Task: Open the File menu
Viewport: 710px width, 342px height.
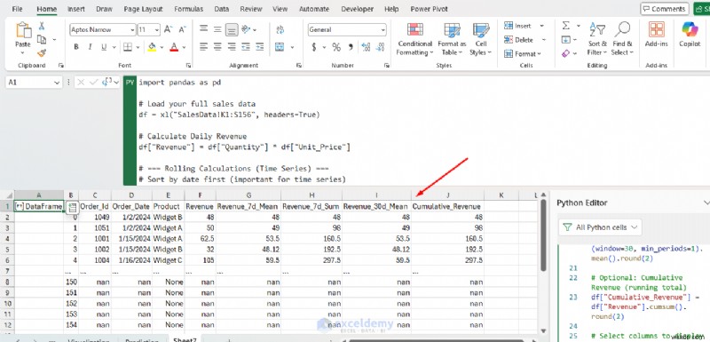Action: coord(17,9)
